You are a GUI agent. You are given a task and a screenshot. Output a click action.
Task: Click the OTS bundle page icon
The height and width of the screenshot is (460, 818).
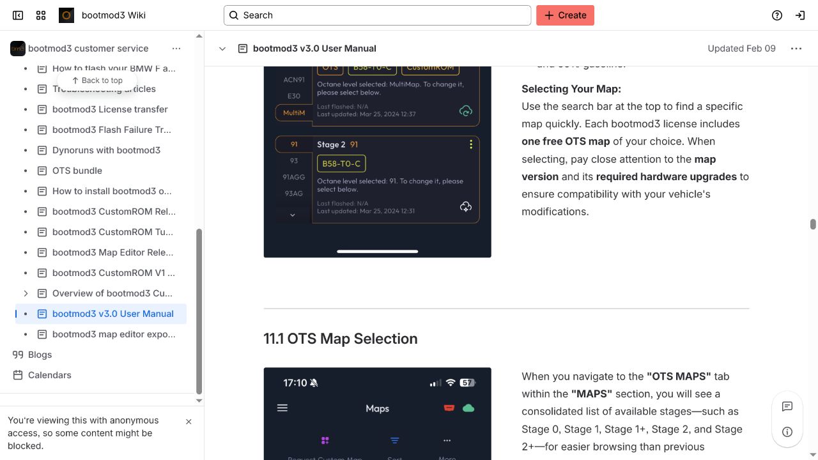tap(42, 171)
